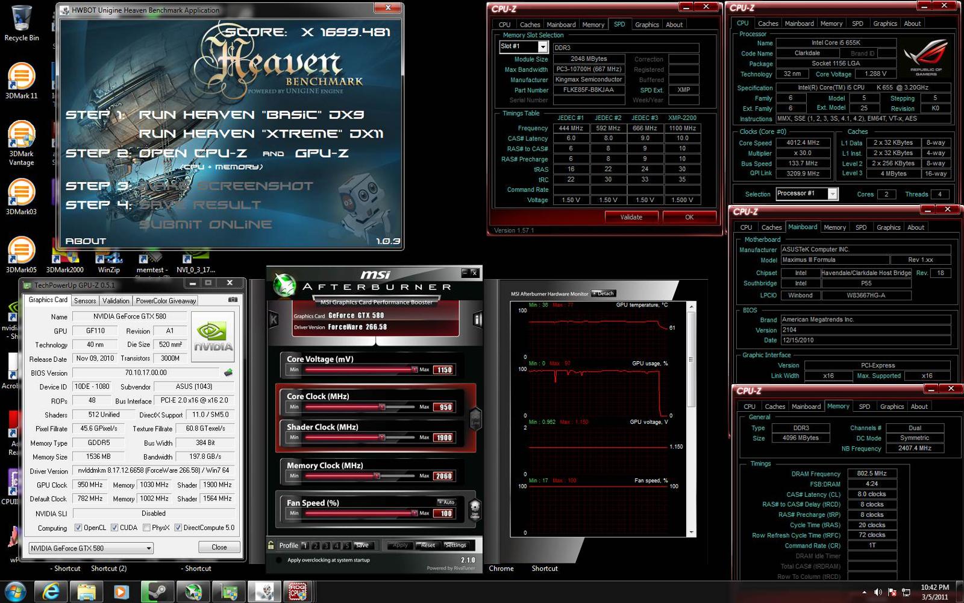964x603 pixels.
Task: Click the NVIDIA logo in GPU-Z
Action: (x=213, y=336)
